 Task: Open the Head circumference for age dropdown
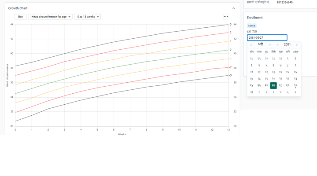pos(51,17)
